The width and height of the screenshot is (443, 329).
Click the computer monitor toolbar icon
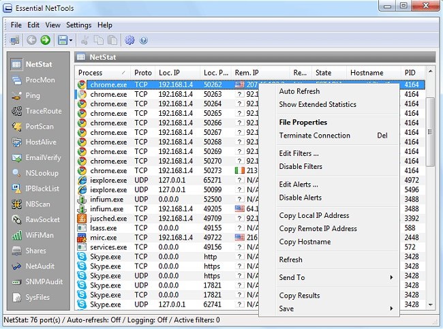coord(14,40)
